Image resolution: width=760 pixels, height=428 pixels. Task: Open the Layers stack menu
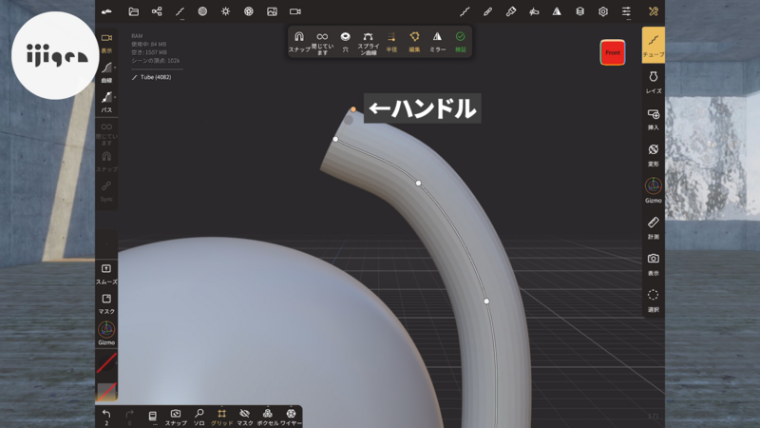[580, 11]
